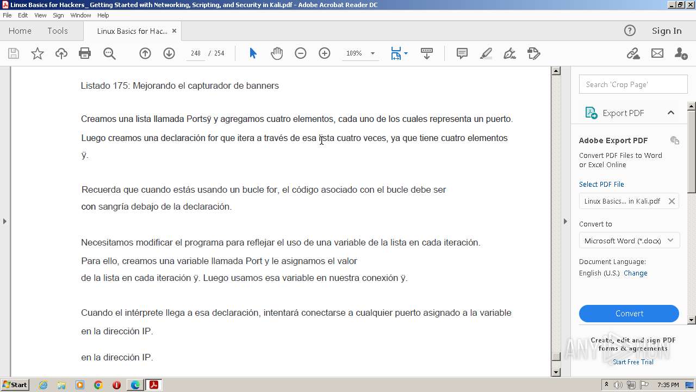Click document scrollbar up arrow
696x392 pixels.
556,71
